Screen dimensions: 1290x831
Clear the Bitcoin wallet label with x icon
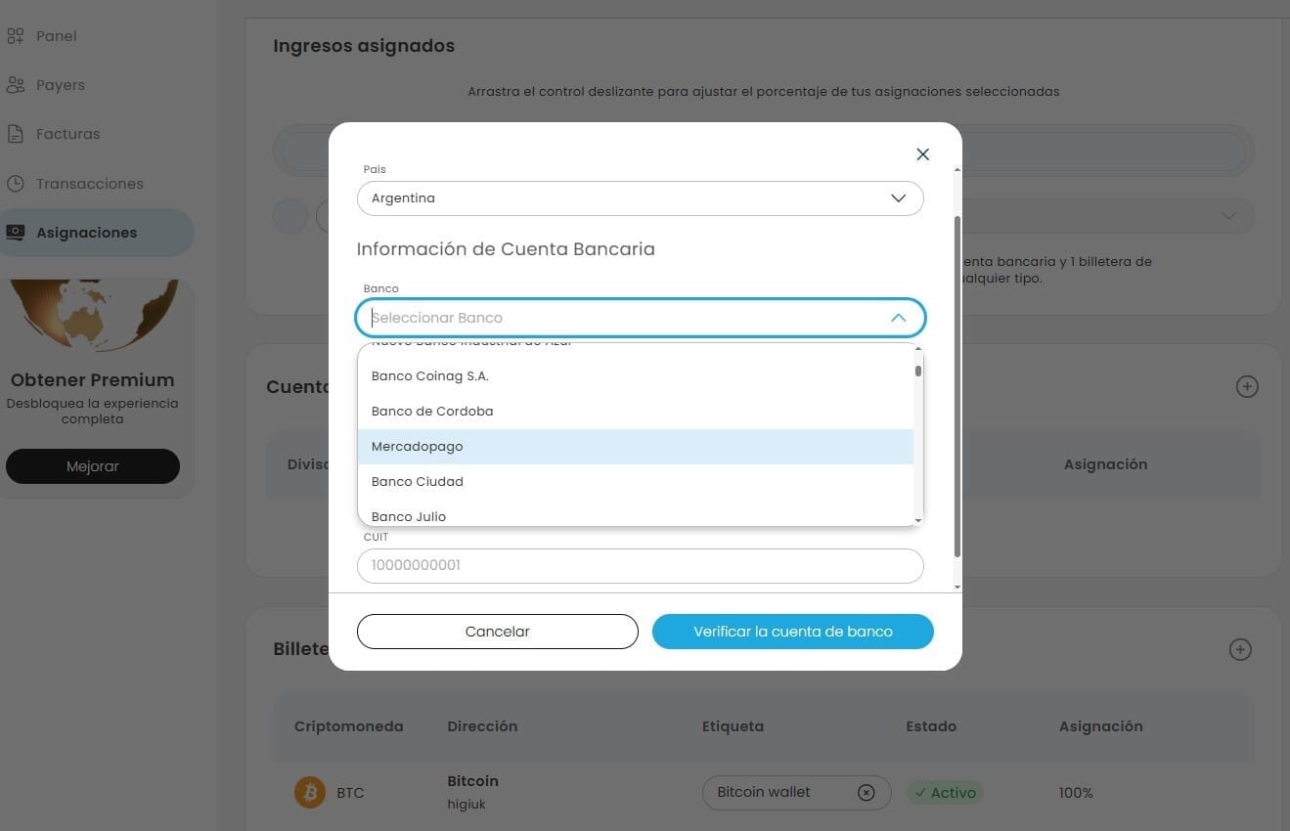866,793
